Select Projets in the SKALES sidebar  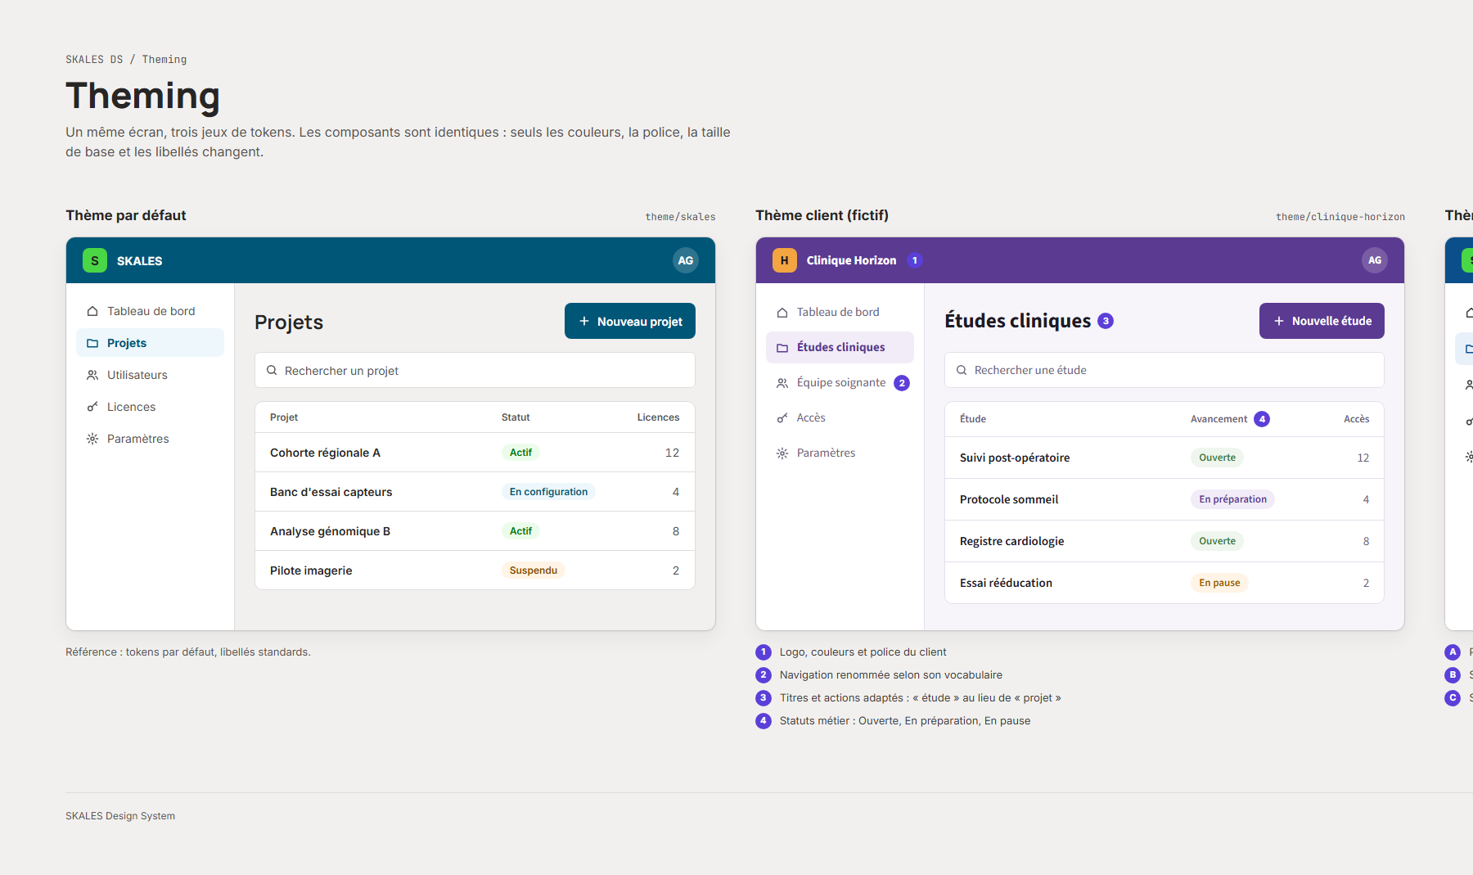tap(150, 343)
